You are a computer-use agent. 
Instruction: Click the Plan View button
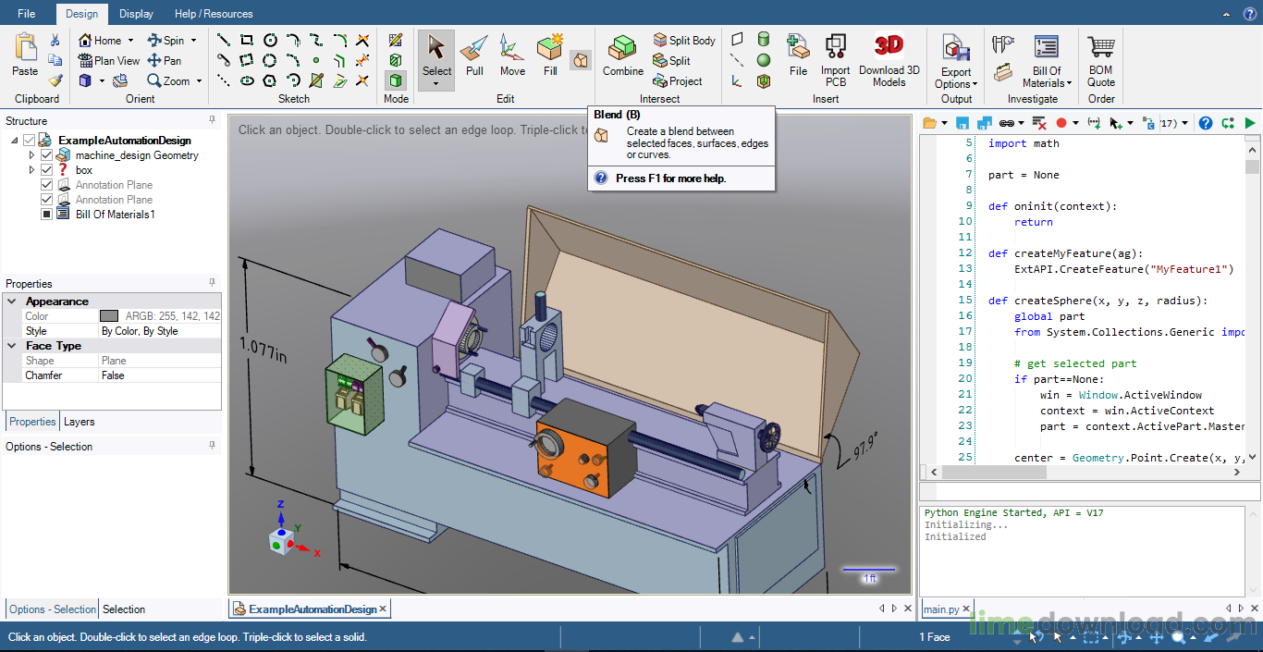tap(109, 61)
